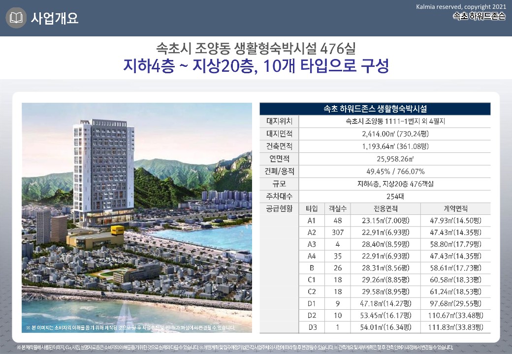512x354 pixels.
Task: Click the 연면적 row label
Action: click(279, 159)
